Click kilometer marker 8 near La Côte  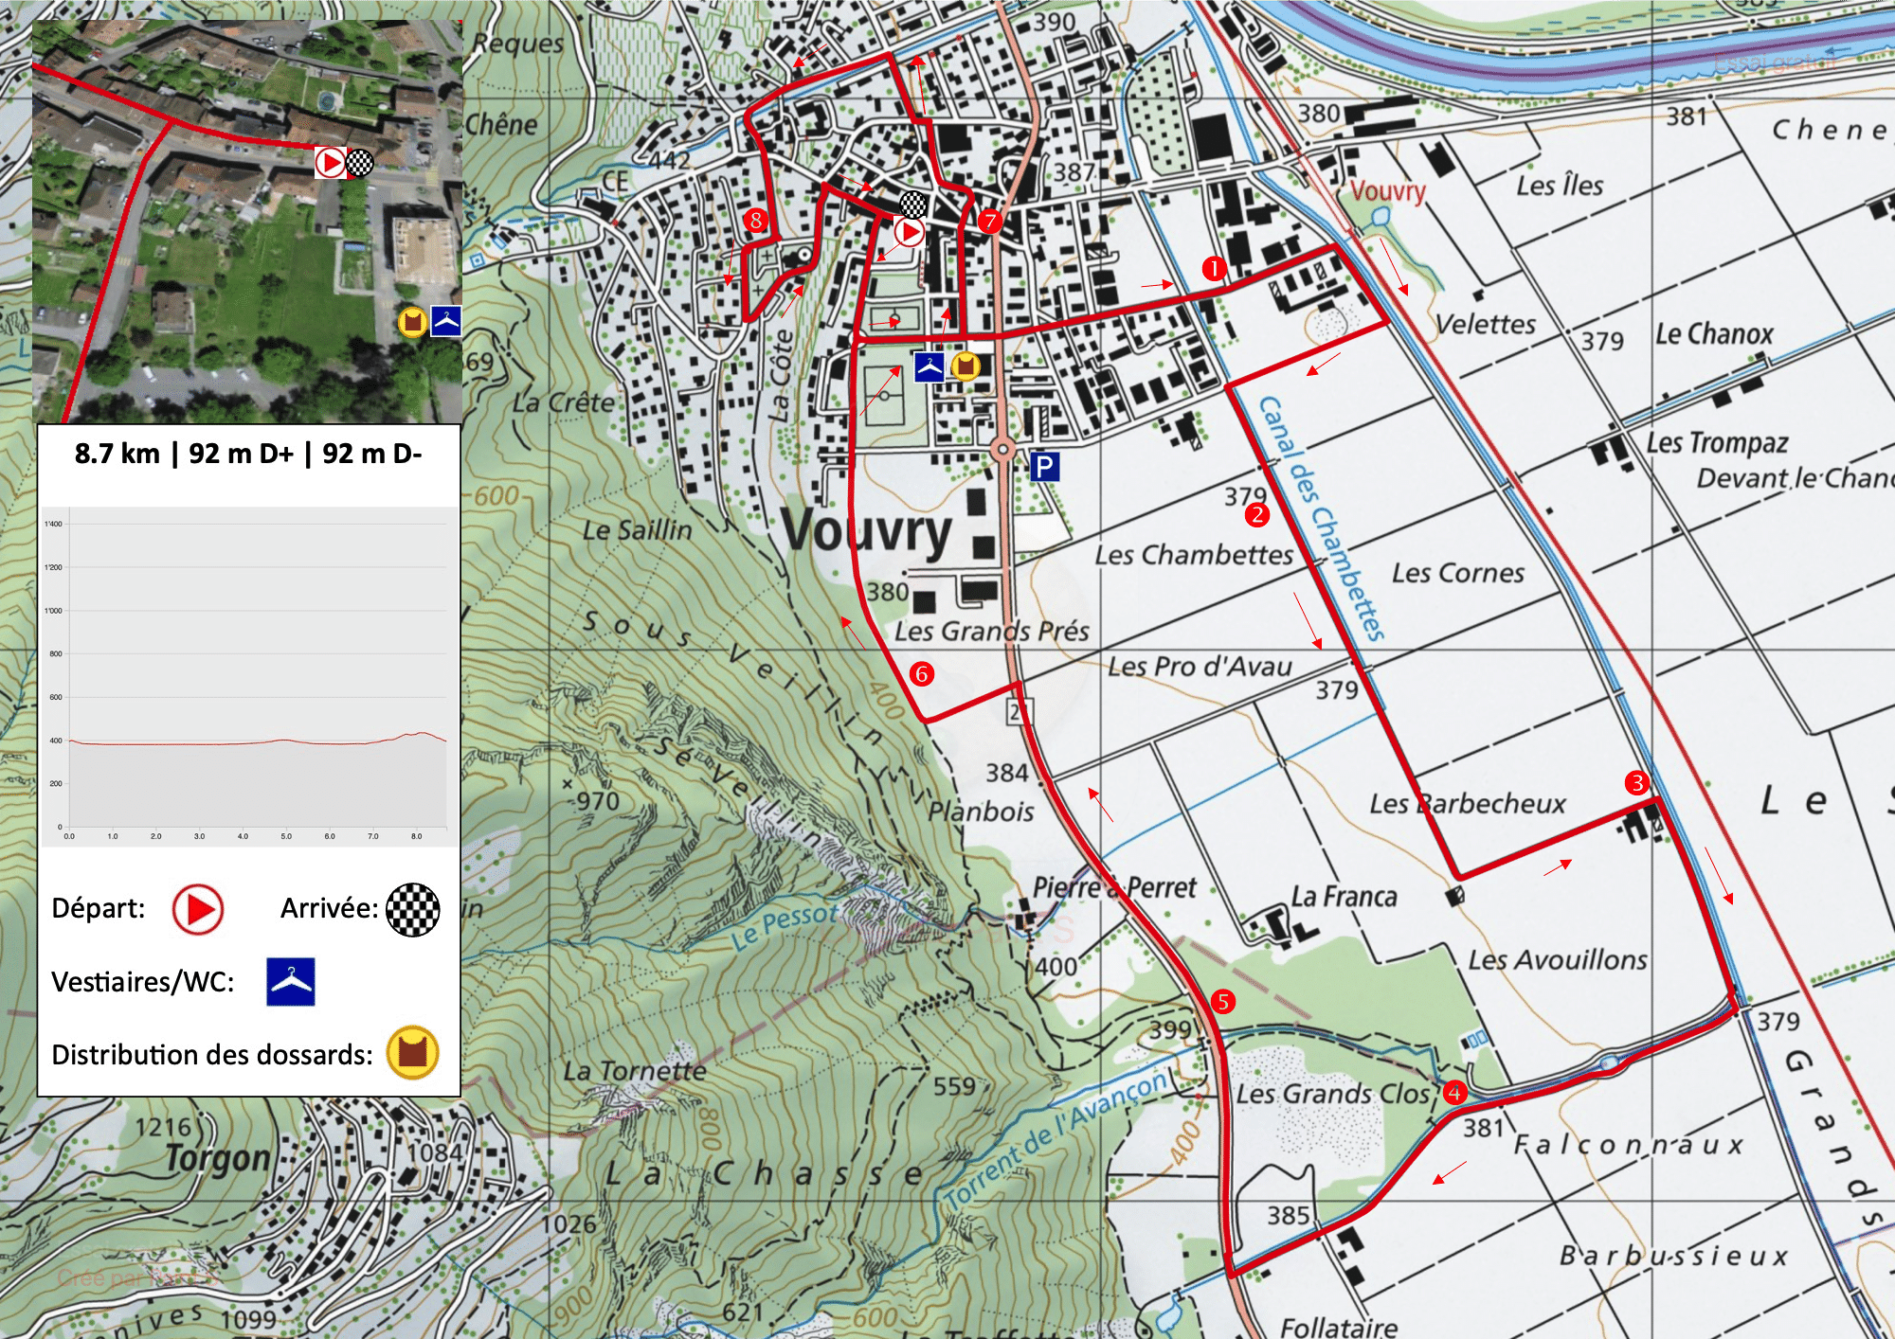pyautogui.click(x=755, y=220)
